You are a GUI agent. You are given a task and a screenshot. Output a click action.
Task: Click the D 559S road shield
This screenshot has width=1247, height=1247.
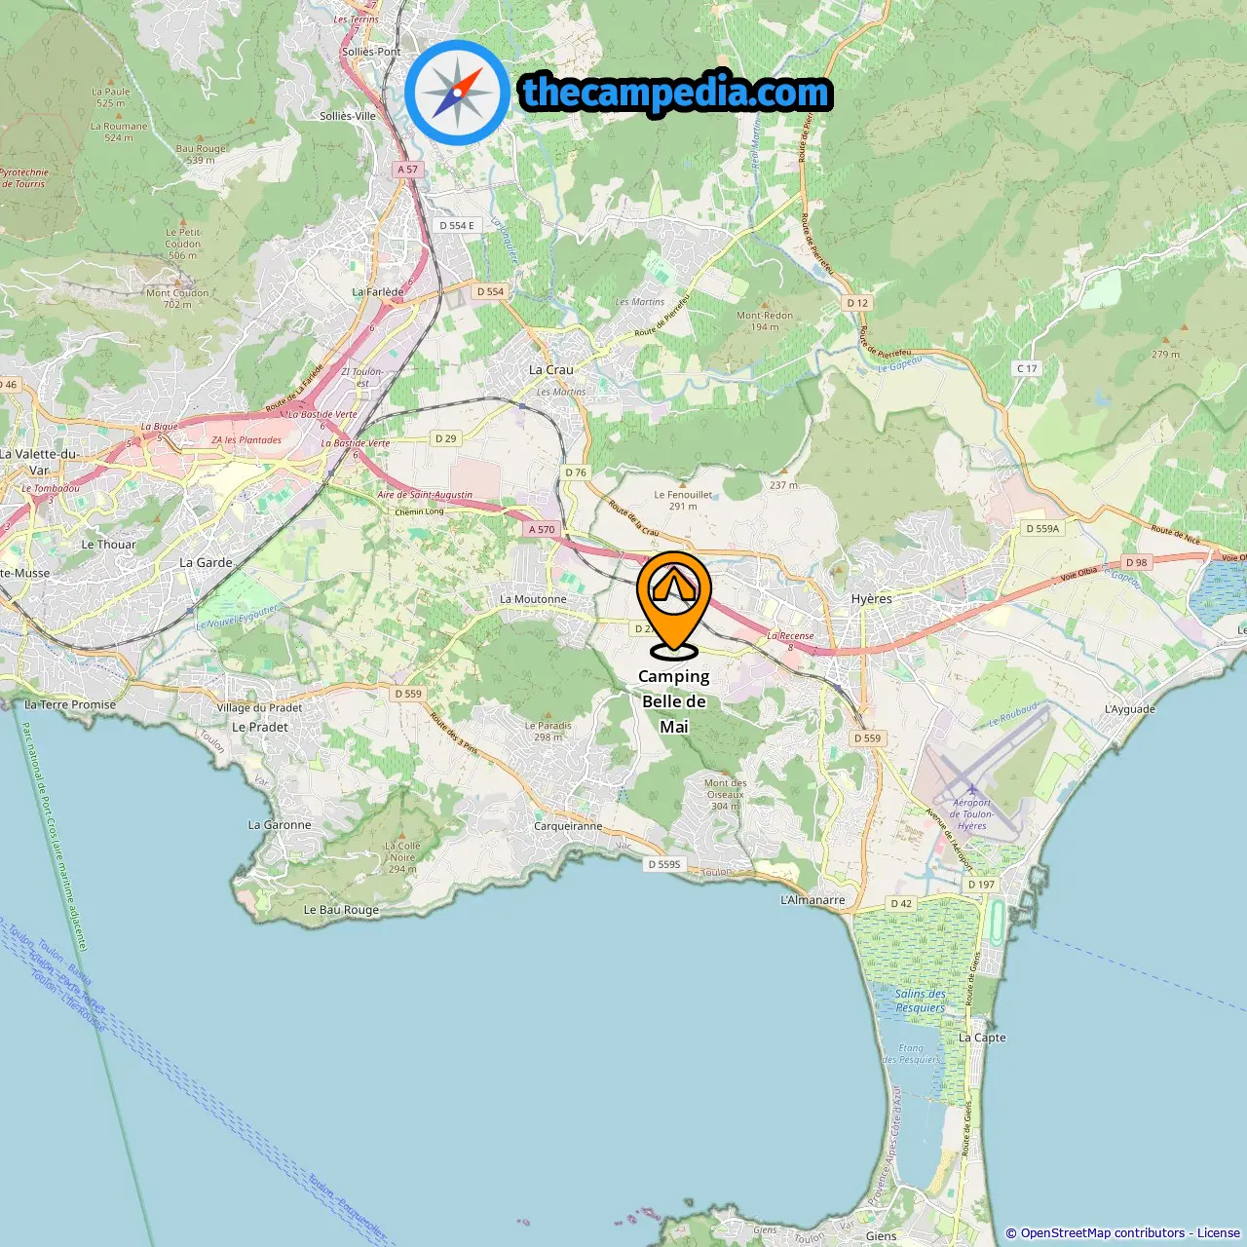tap(664, 864)
